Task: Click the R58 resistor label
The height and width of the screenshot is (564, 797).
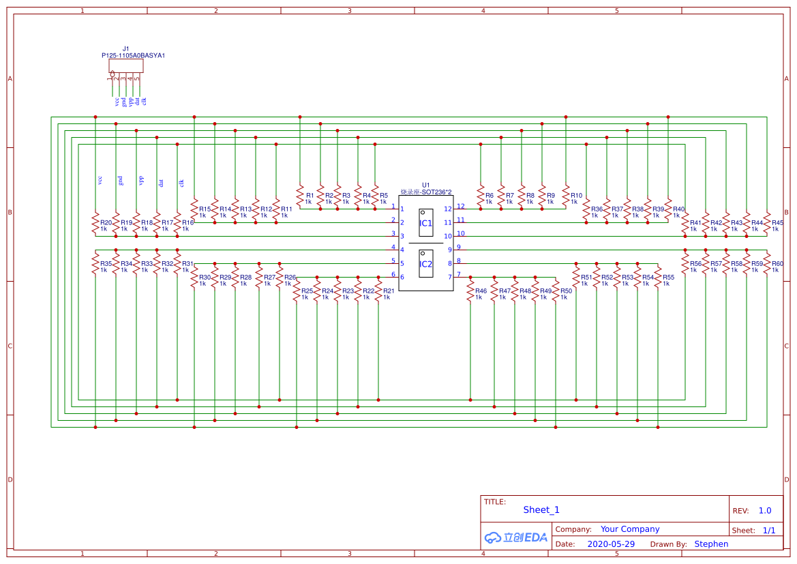Action: pos(736,263)
